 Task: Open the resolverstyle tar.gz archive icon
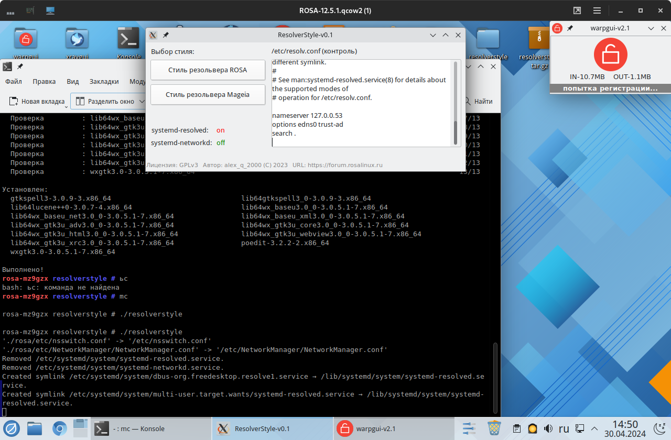coord(539,39)
